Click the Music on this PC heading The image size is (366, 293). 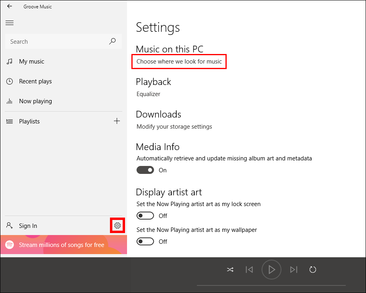170,49
